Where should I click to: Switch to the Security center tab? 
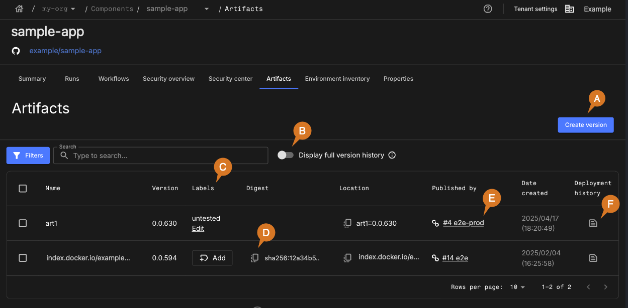[230, 79]
